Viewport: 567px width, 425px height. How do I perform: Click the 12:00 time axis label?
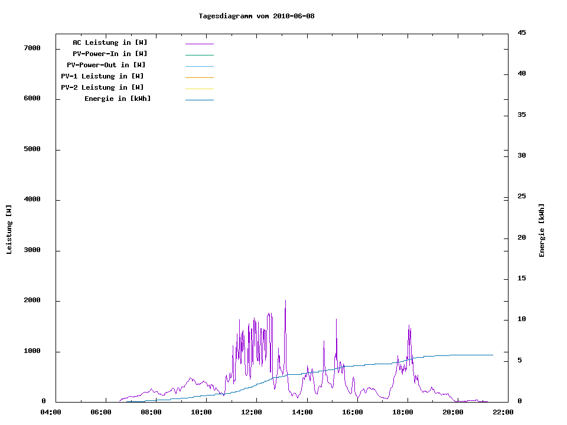(x=252, y=412)
